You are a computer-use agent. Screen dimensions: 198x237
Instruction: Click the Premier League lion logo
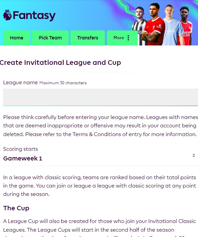click(x=7, y=15)
